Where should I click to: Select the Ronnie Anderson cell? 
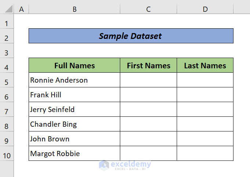pos(74,80)
